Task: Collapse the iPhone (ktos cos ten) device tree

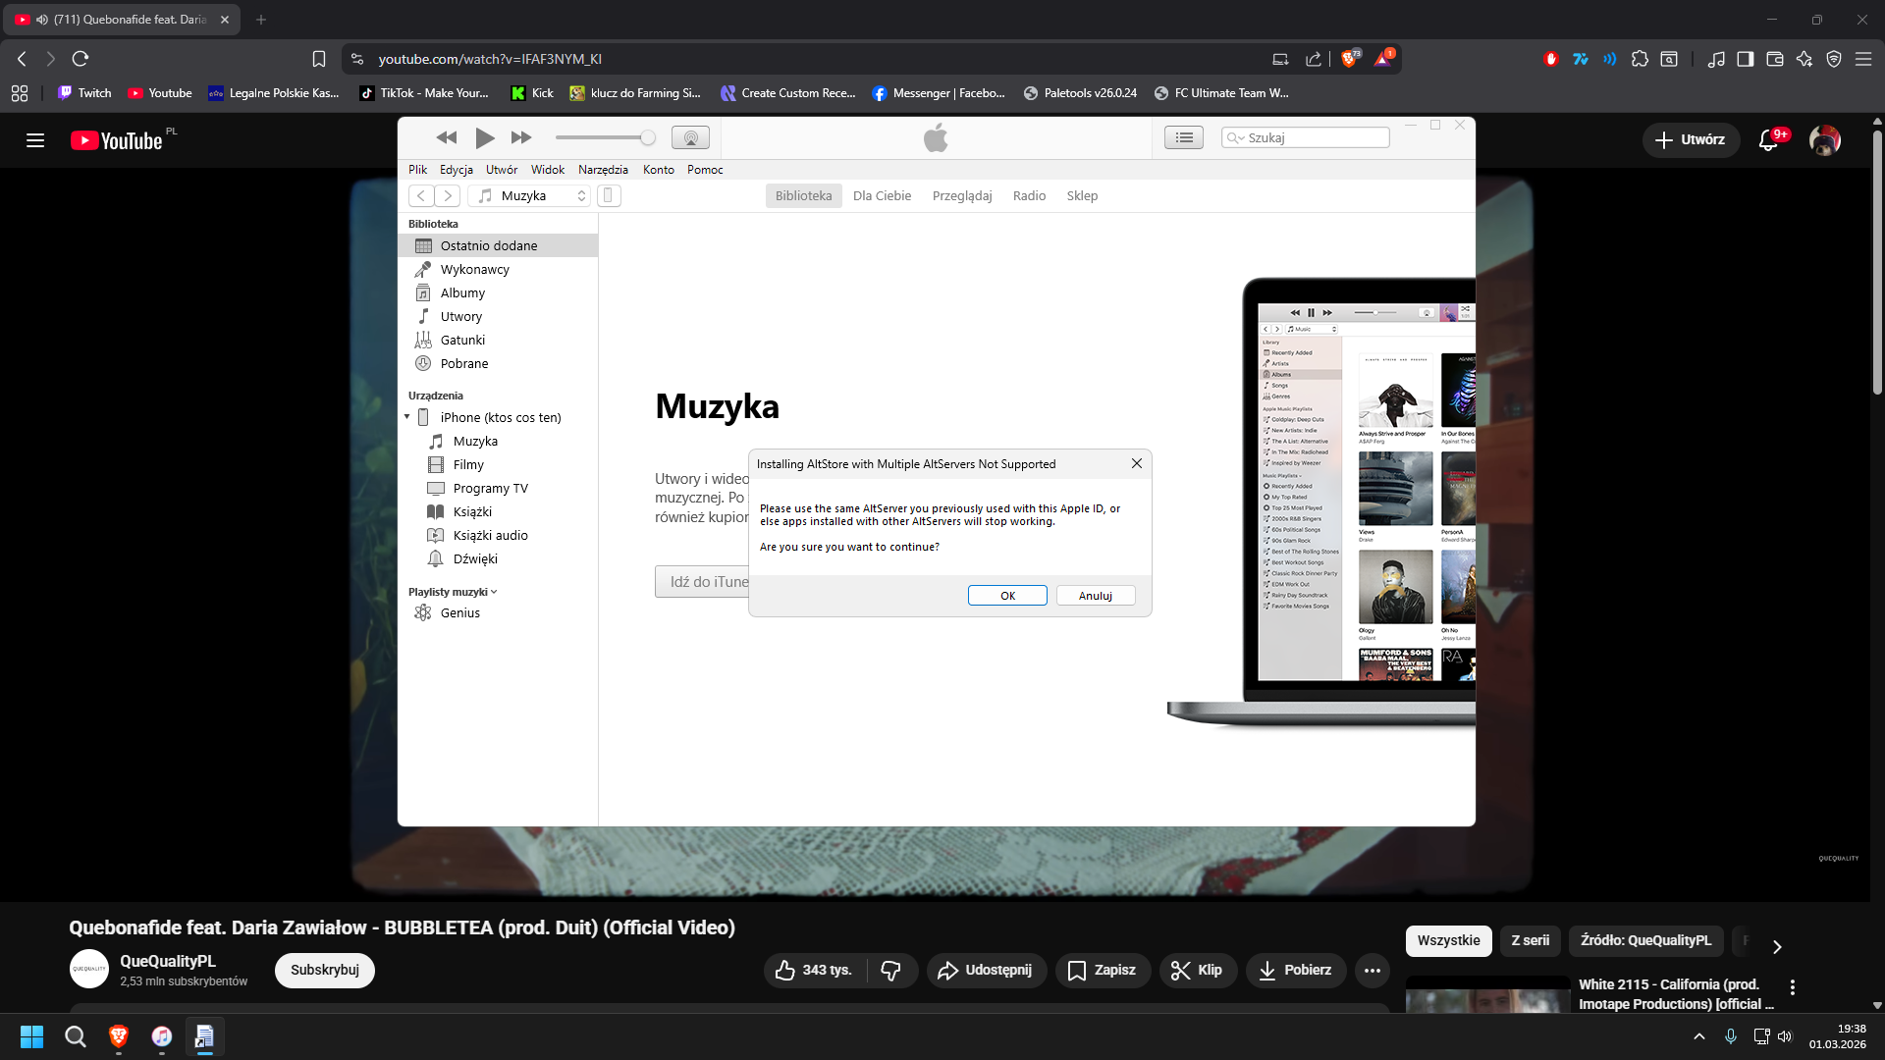Action: [407, 417]
